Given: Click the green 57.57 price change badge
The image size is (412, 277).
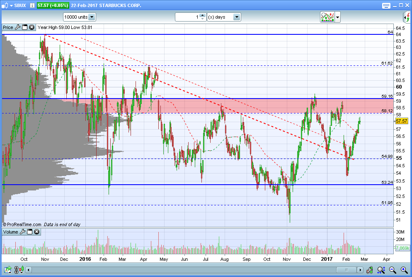Looking at the screenshot, I should tap(53, 5).
